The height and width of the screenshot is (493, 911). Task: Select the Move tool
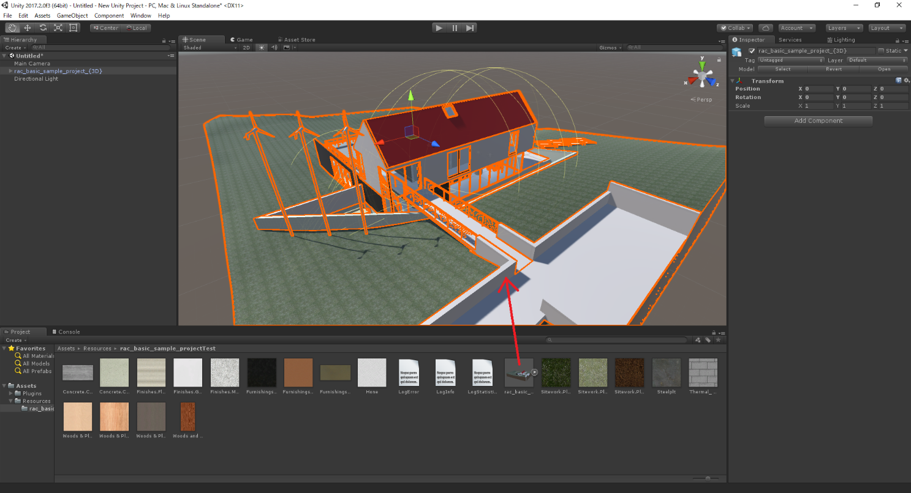[27, 28]
